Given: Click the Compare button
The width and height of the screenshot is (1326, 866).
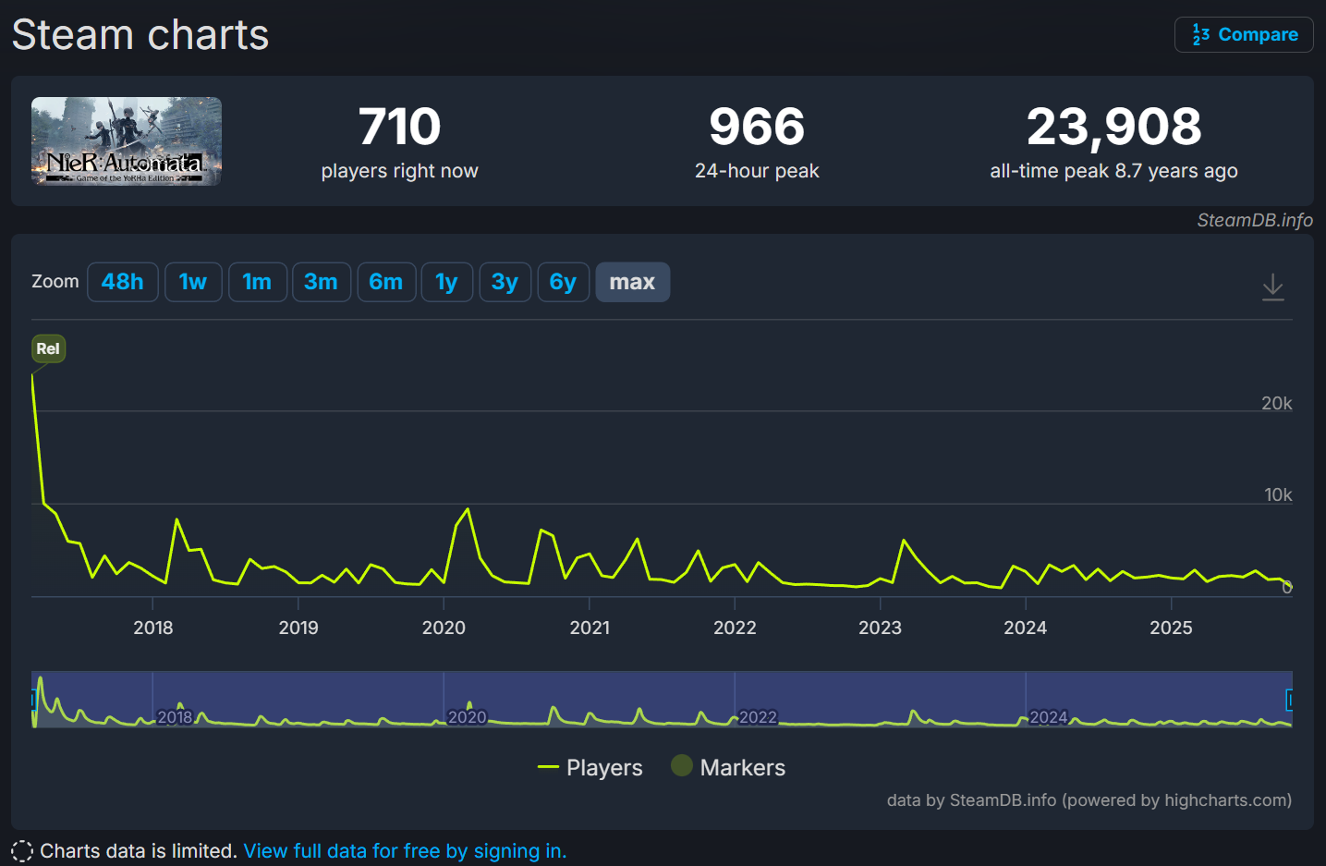Looking at the screenshot, I should pos(1244,34).
